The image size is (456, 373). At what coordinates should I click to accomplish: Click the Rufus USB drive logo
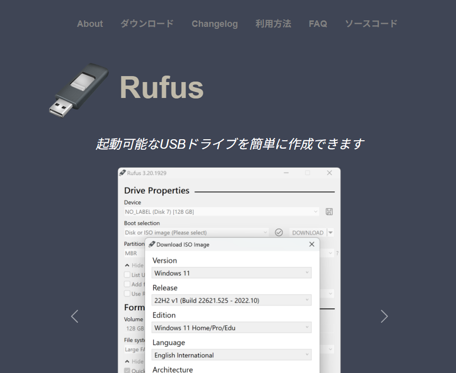click(78, 90)
